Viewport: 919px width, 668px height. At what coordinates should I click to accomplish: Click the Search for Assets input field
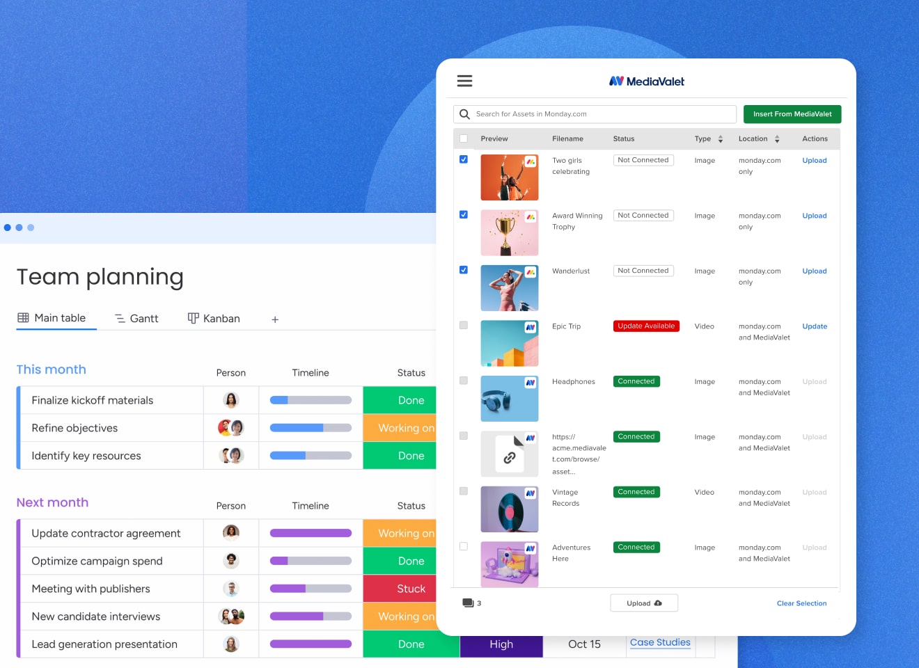pyautogui.click(x=595, y=114)
